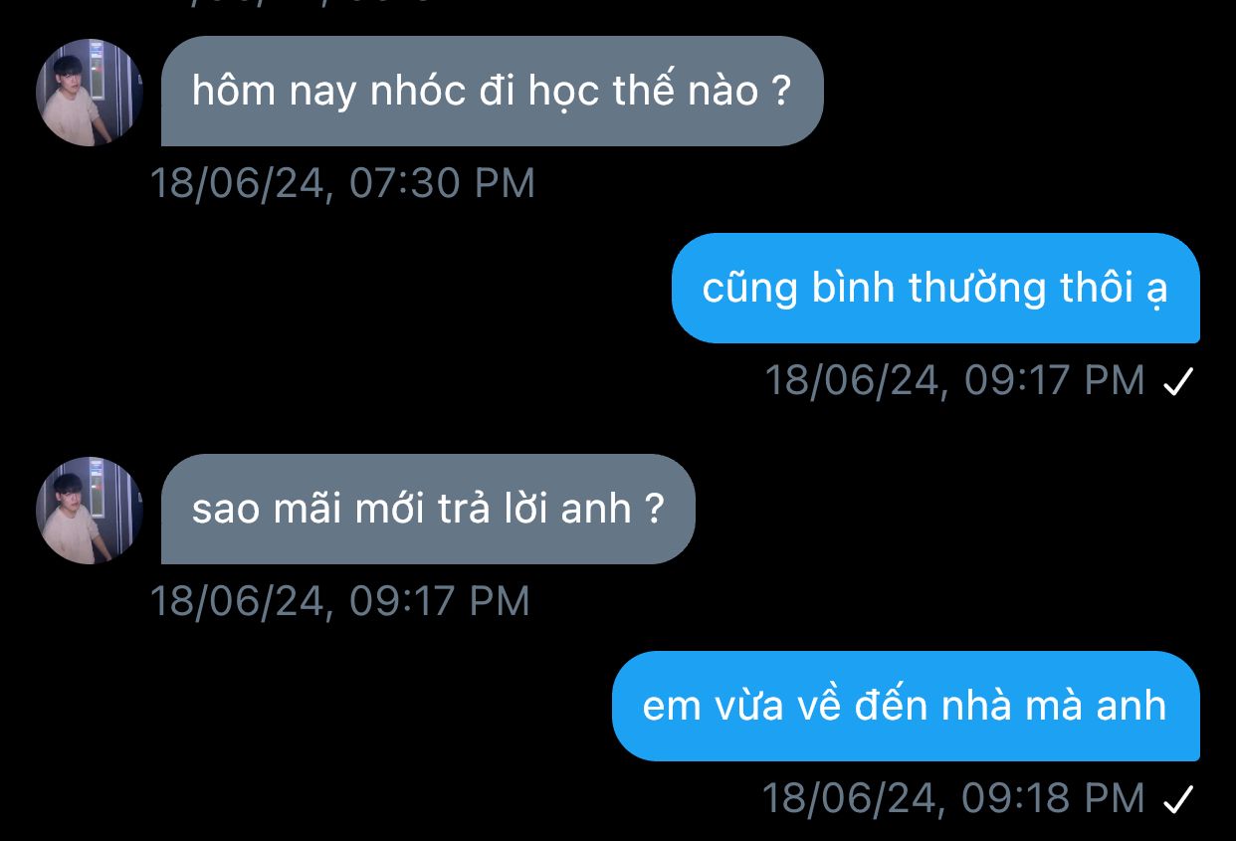
Task: Open sender avatar beside "hôm nay nhóc" message
Action: click(x=89, y=93)
